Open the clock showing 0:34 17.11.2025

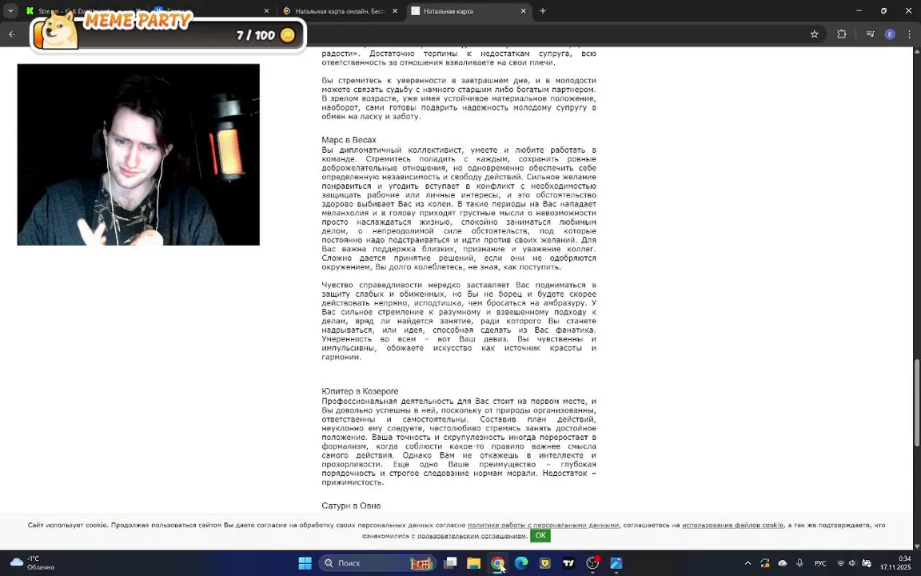coord(895,563)
